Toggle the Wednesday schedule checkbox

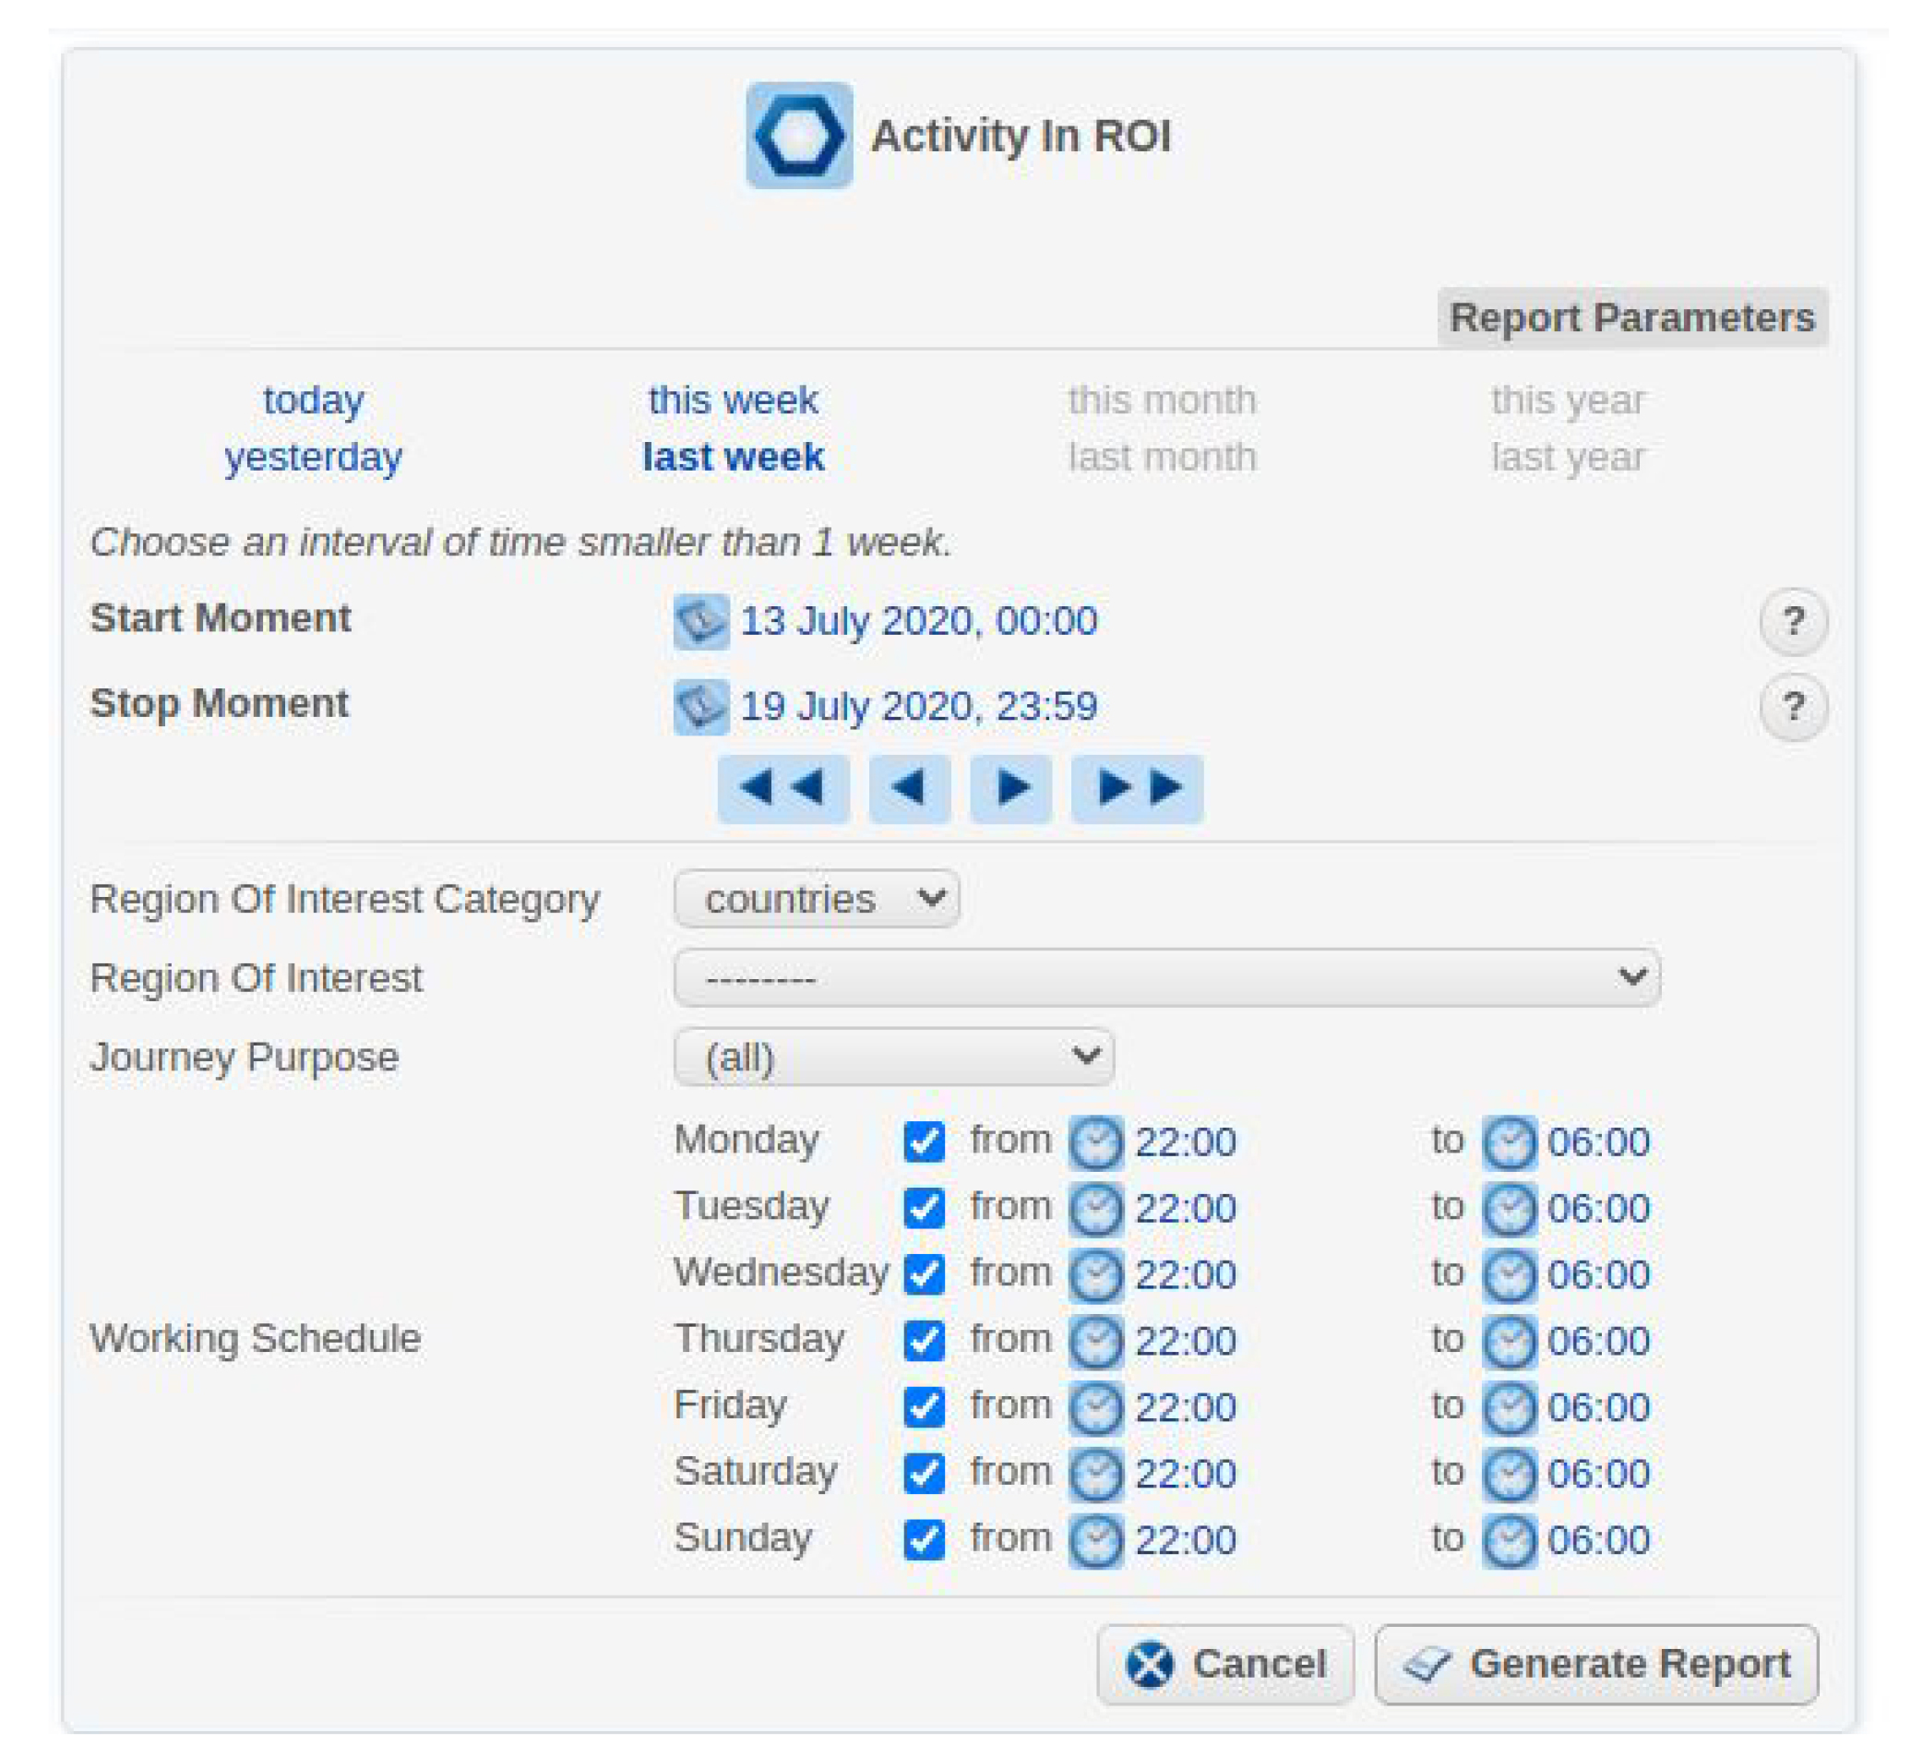point(924,1275)
